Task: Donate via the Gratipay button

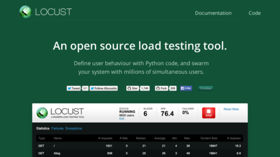Action: click(x=206, y=88)
